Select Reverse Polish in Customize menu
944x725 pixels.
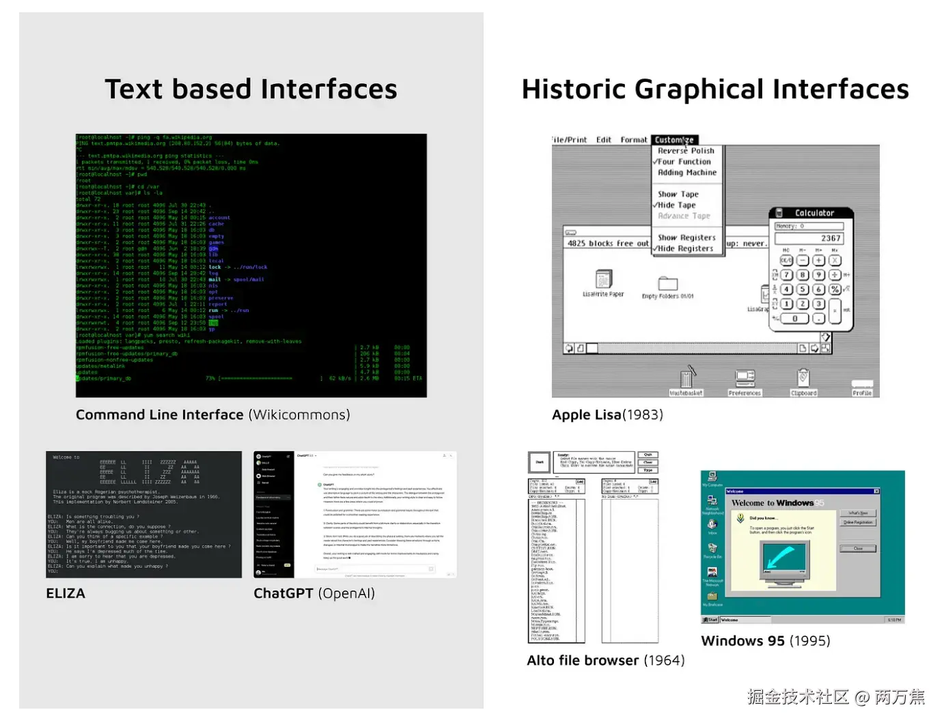(x=686, y=151)
